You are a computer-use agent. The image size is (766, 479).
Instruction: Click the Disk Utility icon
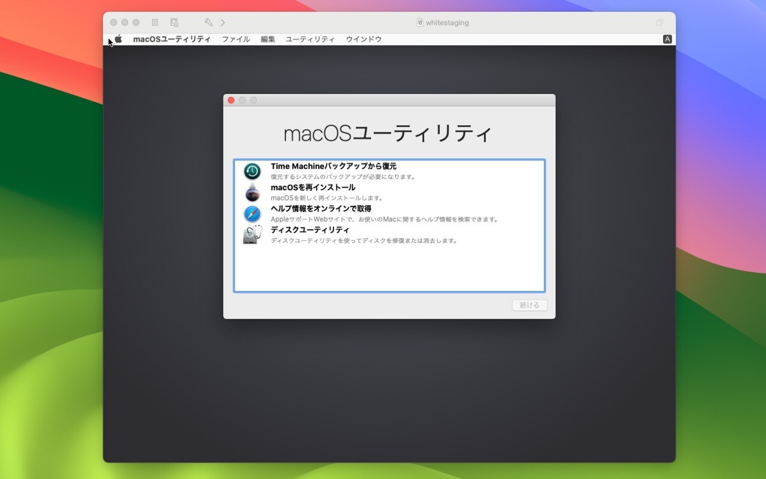point(252,235)
